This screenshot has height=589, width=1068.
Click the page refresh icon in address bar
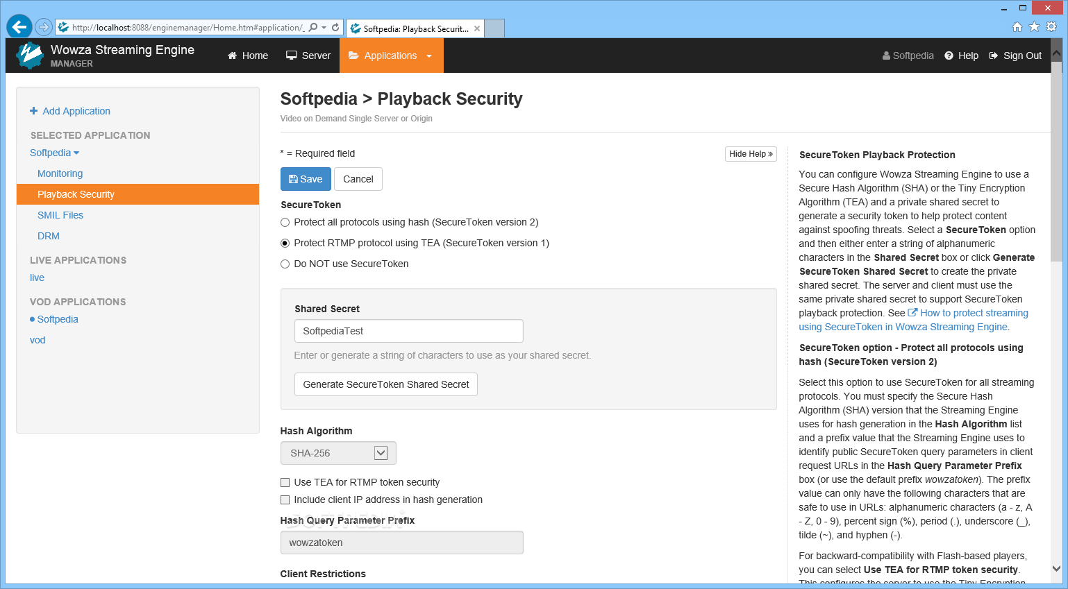(335, 28)
